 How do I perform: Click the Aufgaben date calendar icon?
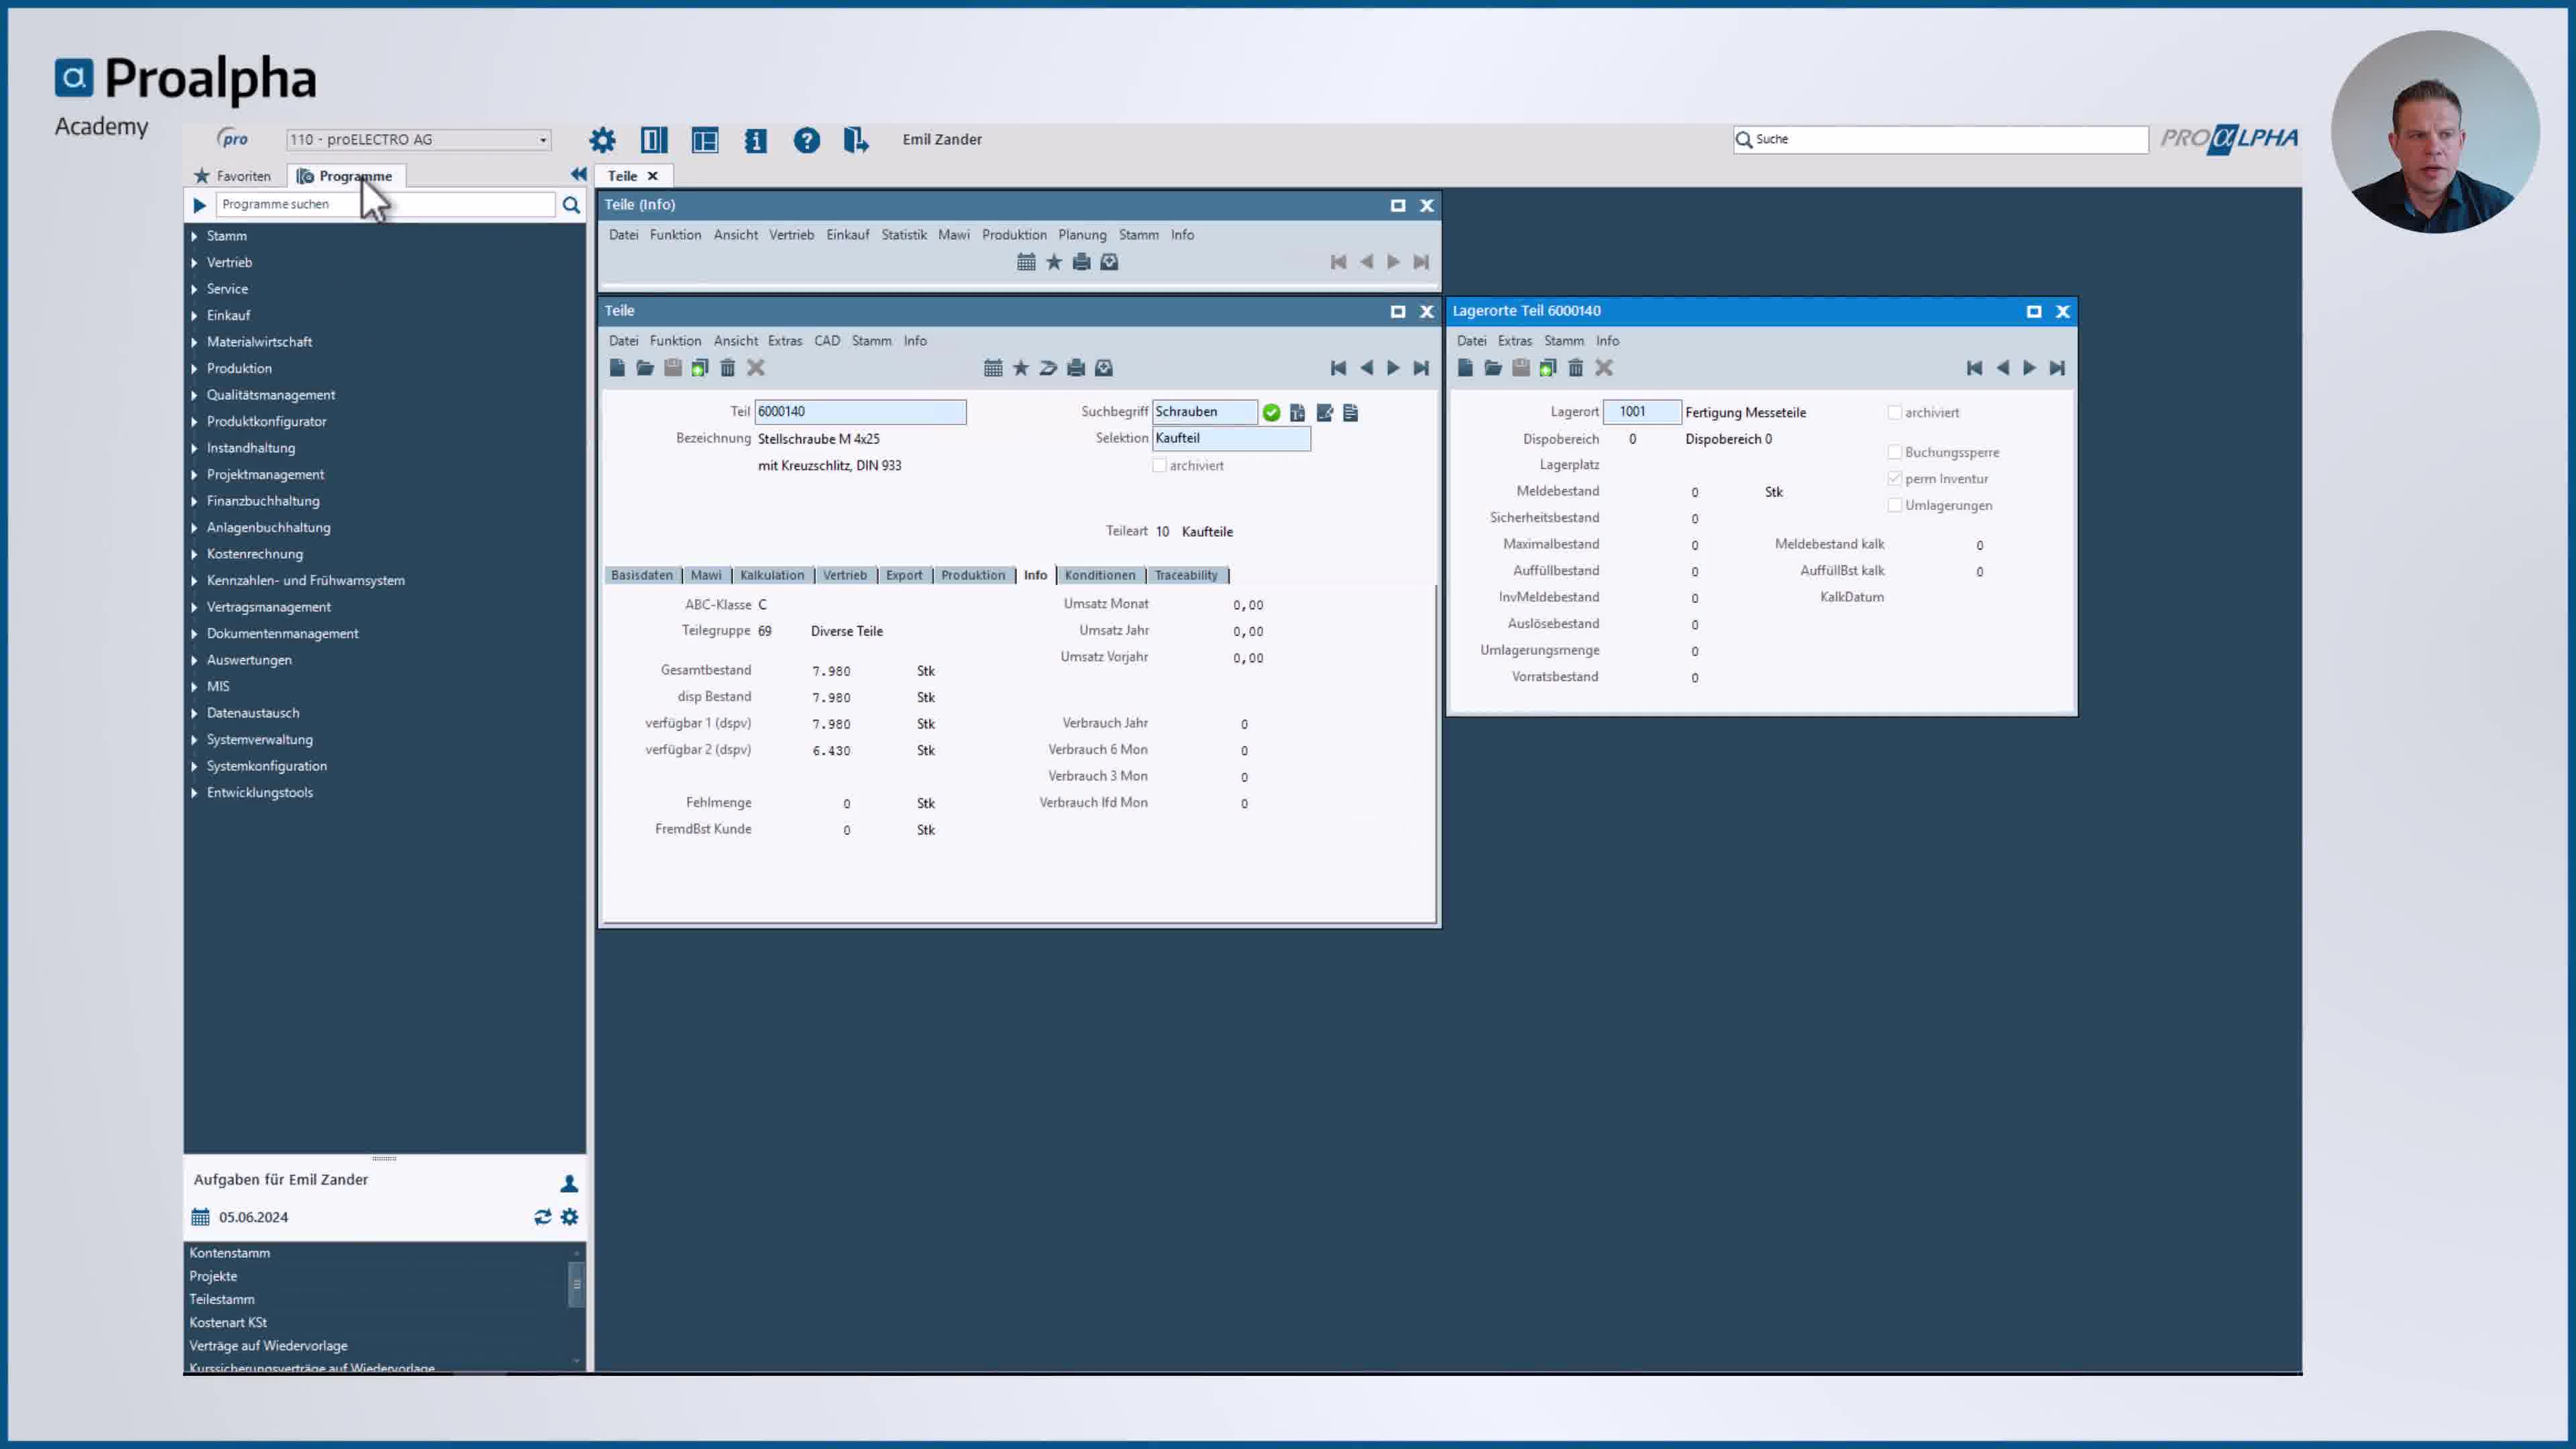pos(200,1217)
